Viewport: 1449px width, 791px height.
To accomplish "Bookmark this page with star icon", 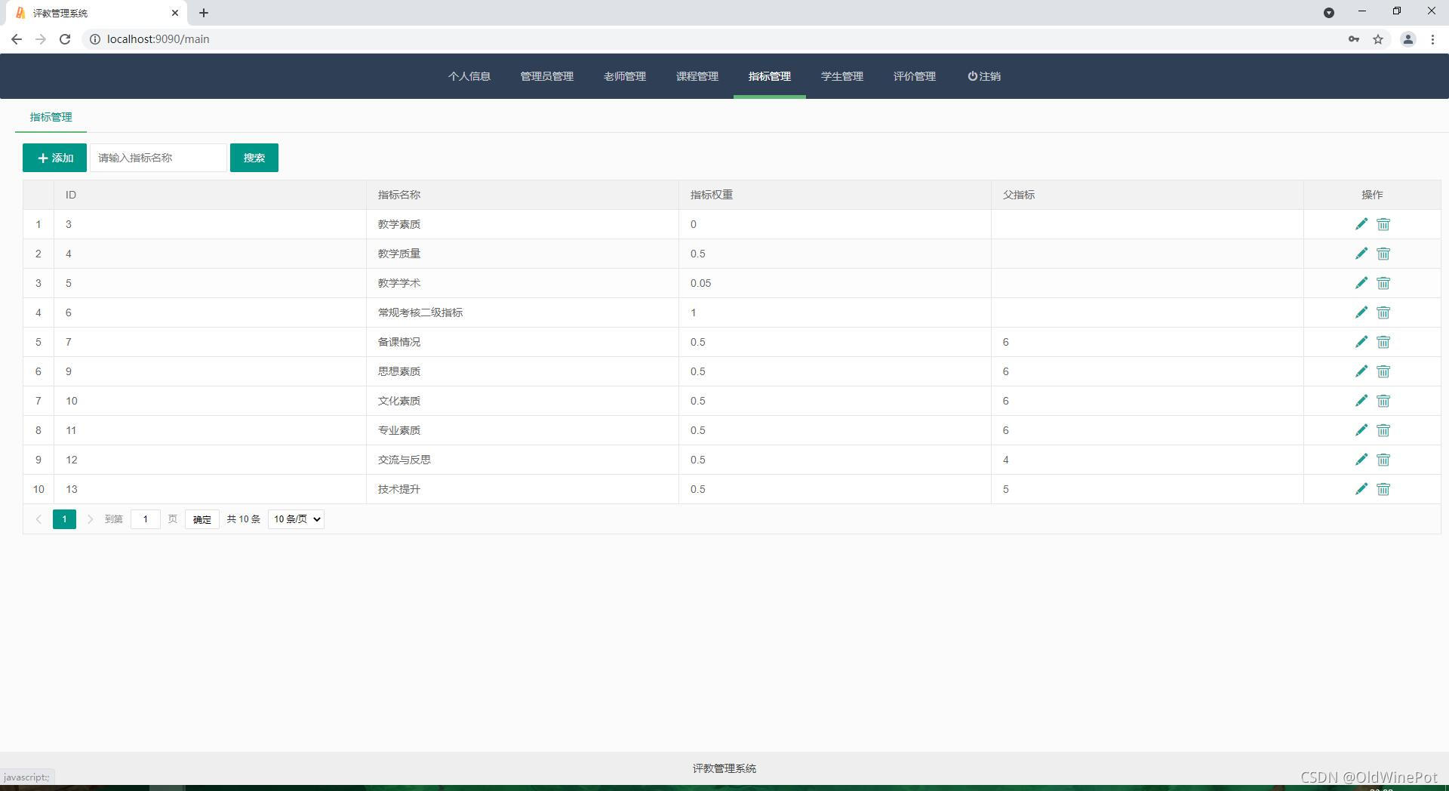I will click(1378, 39).
